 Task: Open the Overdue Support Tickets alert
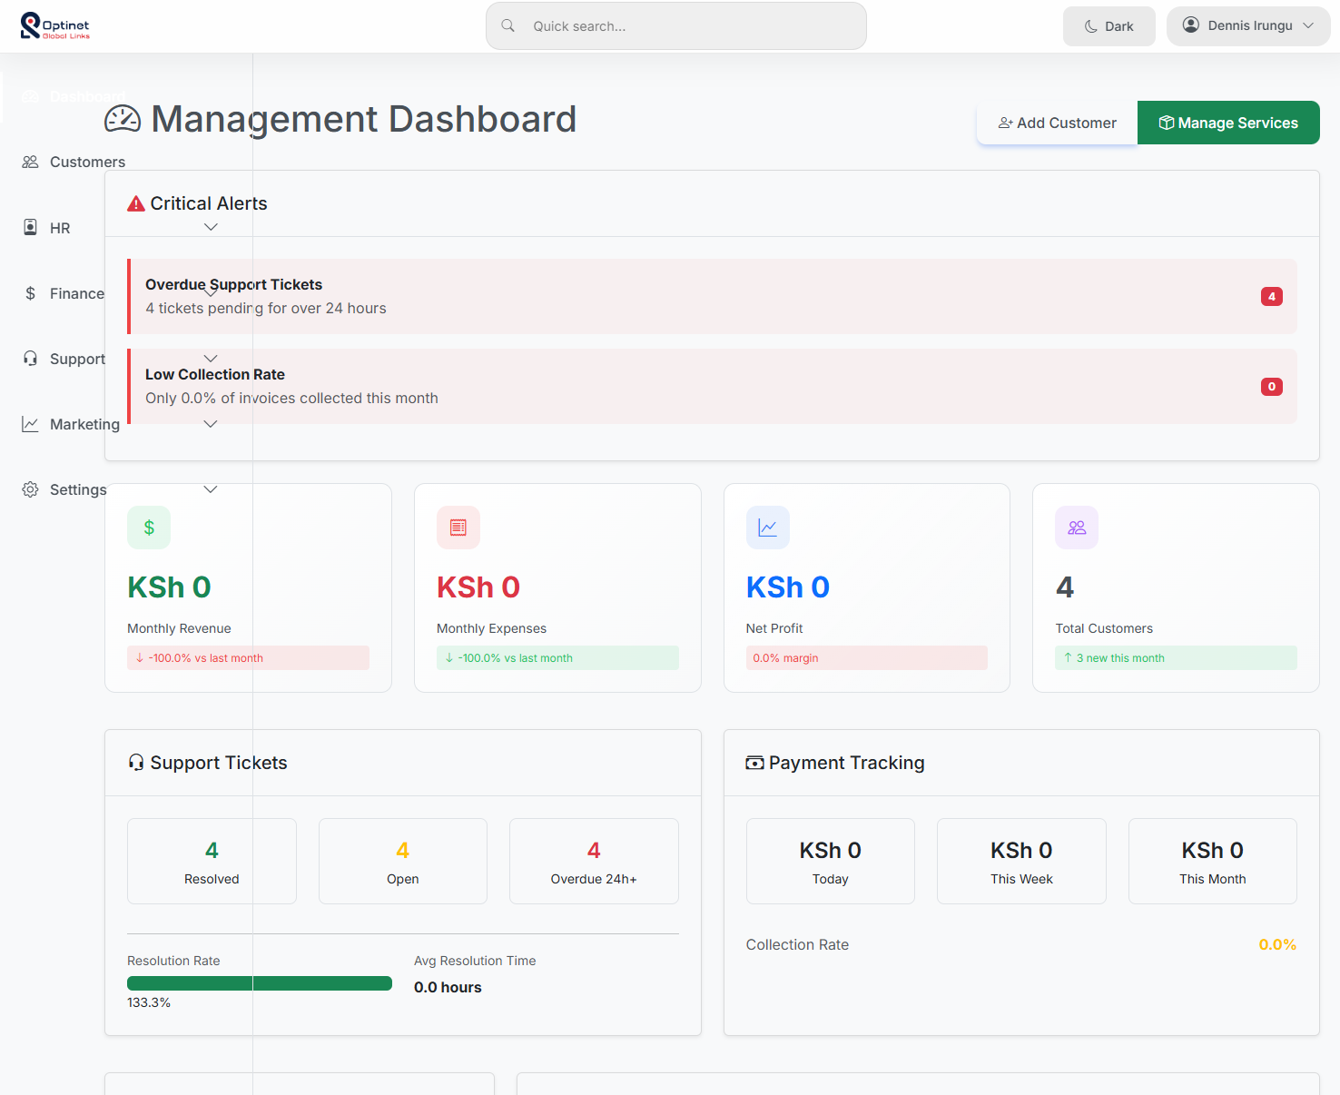coord(712,296)
